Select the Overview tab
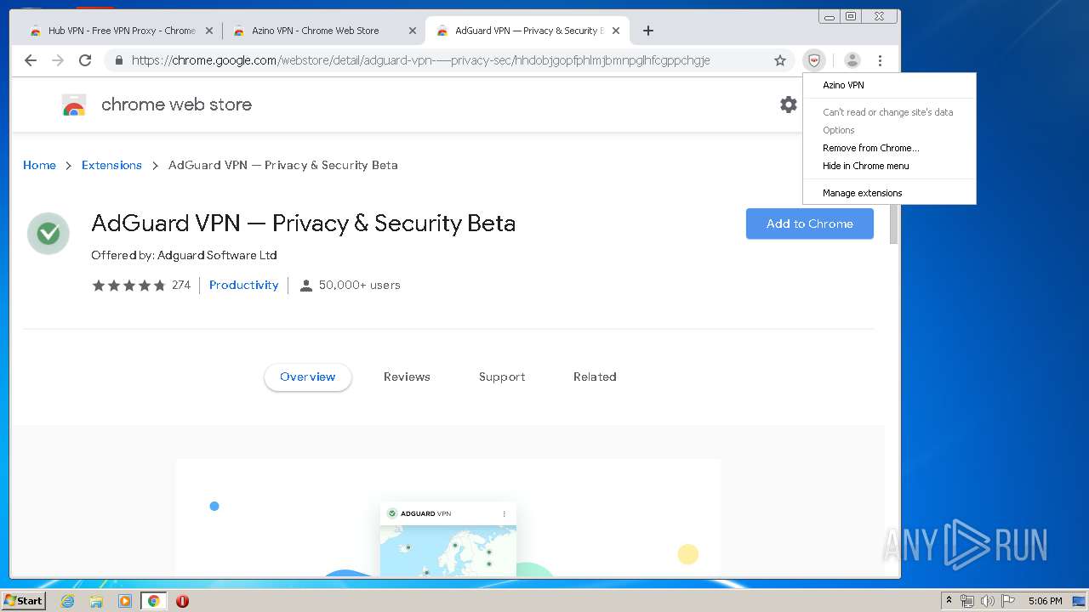This screenshot has width=1089, height=612. coord(308,377)
